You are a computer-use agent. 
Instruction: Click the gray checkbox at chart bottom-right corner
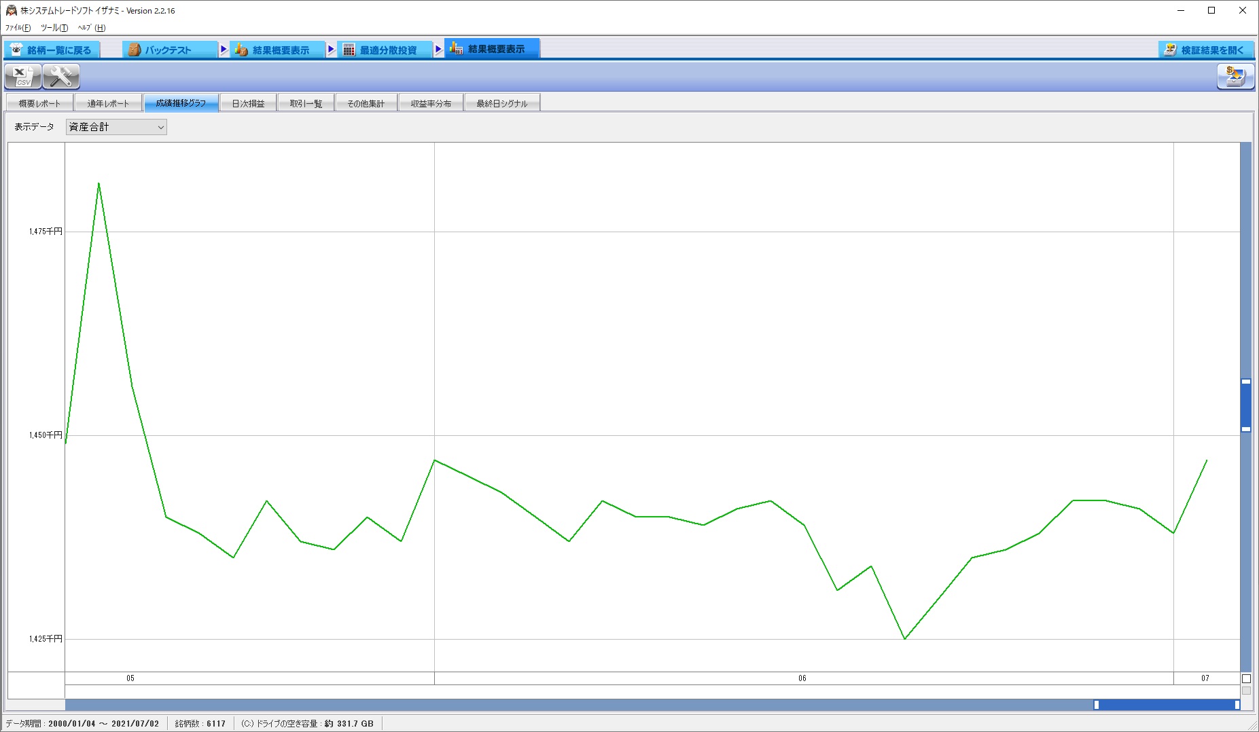point(1246,691)
